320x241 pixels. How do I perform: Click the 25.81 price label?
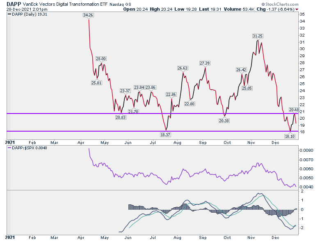96,83
